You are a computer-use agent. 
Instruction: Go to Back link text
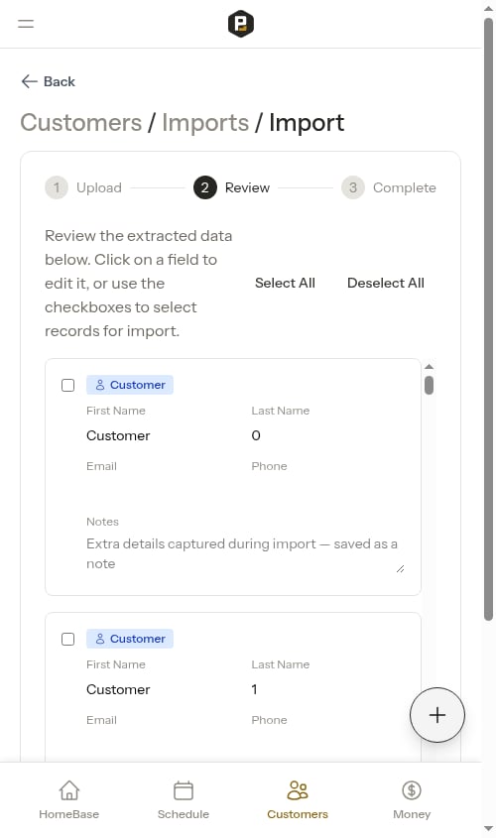(x=59, y=81)
